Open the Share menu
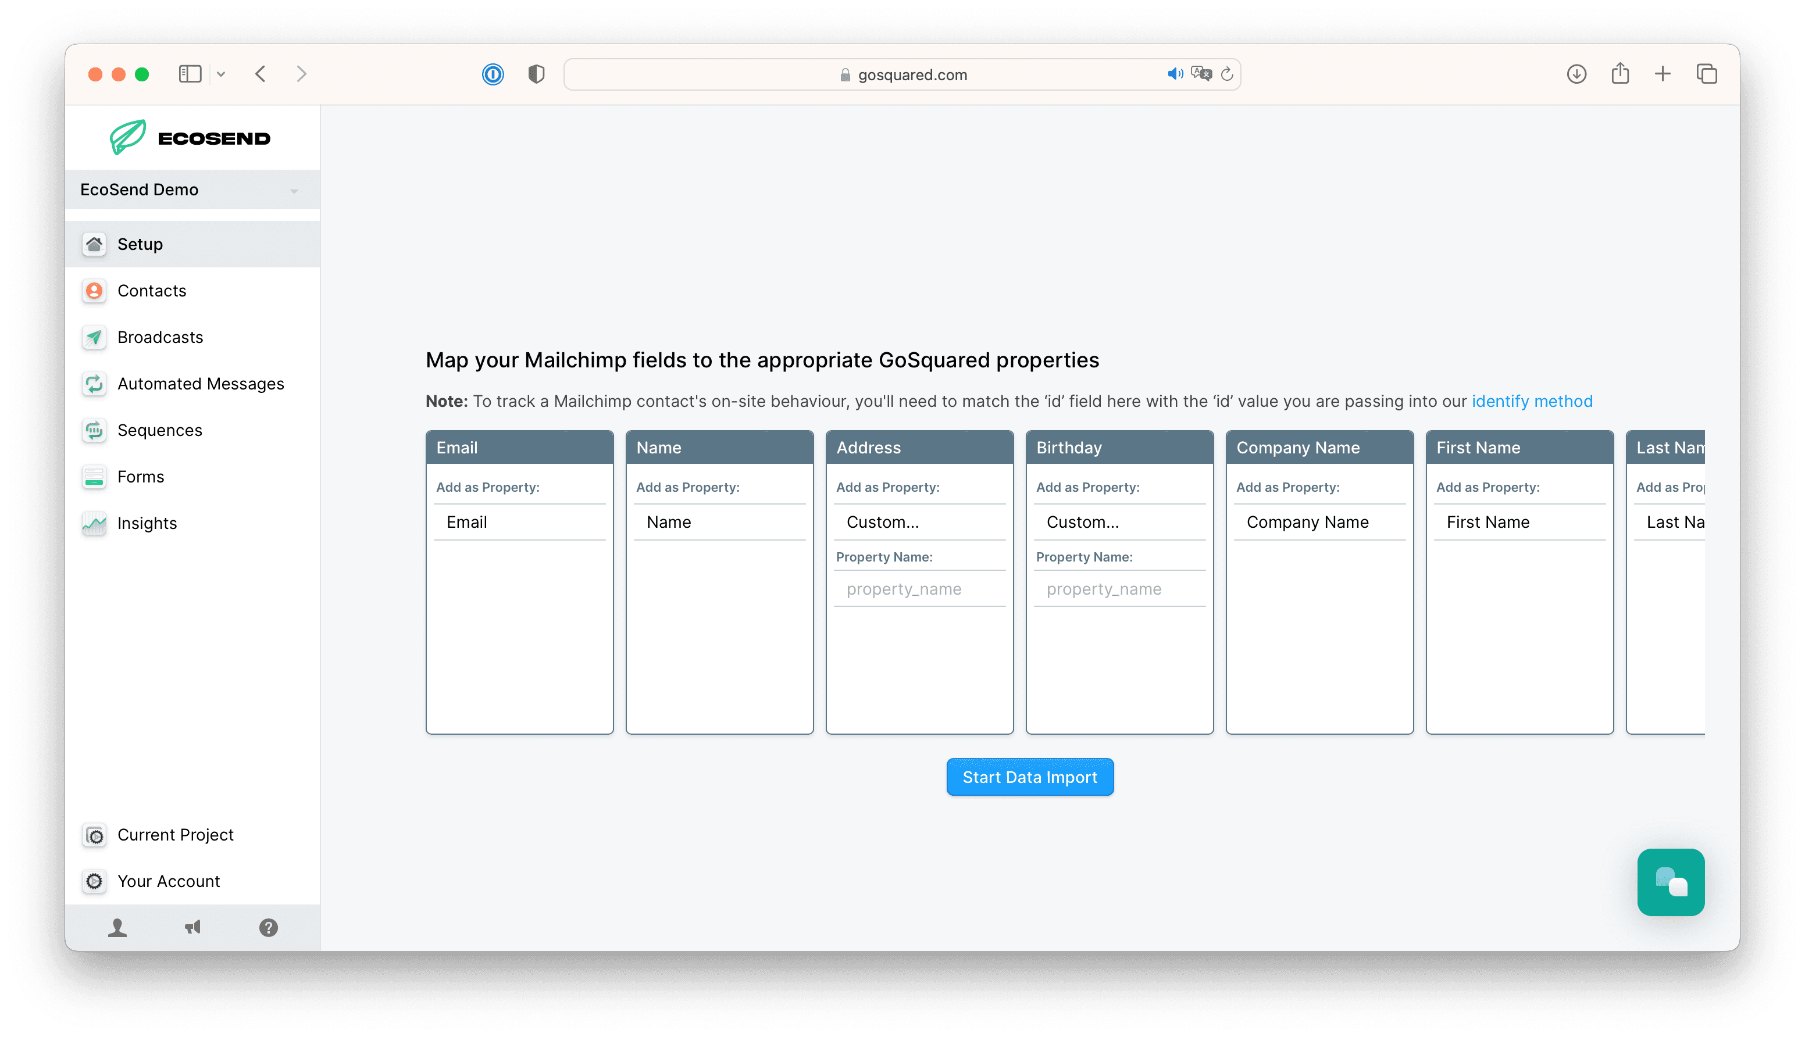The height and width of the screenshot is (1037, 1805). (x=1620, y=73)
